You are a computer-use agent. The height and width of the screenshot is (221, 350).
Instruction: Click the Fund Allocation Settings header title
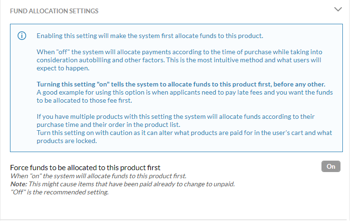(54, 10)
